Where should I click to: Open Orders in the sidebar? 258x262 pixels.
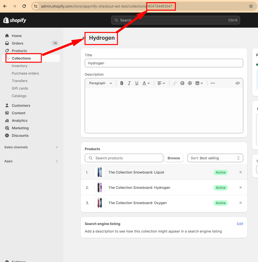tap(17, 43)
